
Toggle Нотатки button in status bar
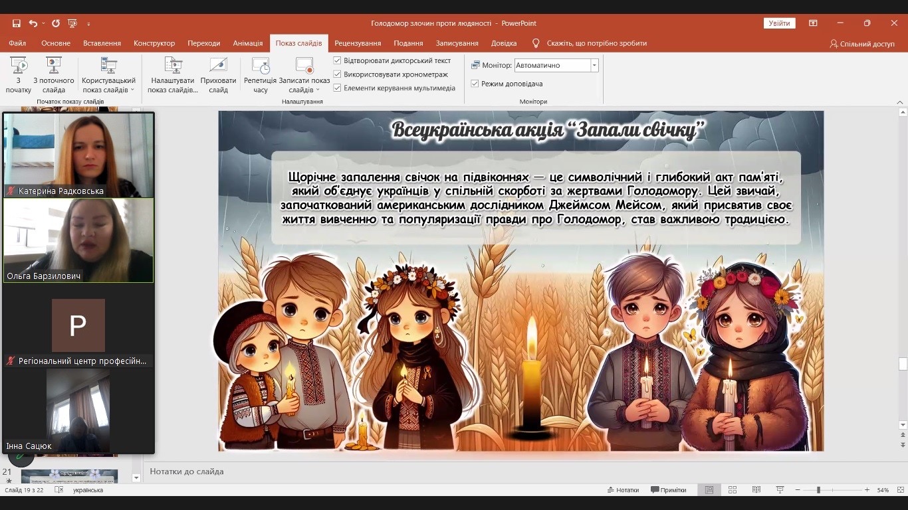[623, 490]
